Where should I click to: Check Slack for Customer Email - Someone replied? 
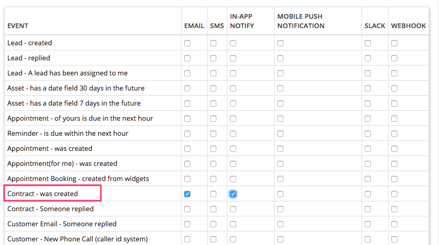click(368, 224)
